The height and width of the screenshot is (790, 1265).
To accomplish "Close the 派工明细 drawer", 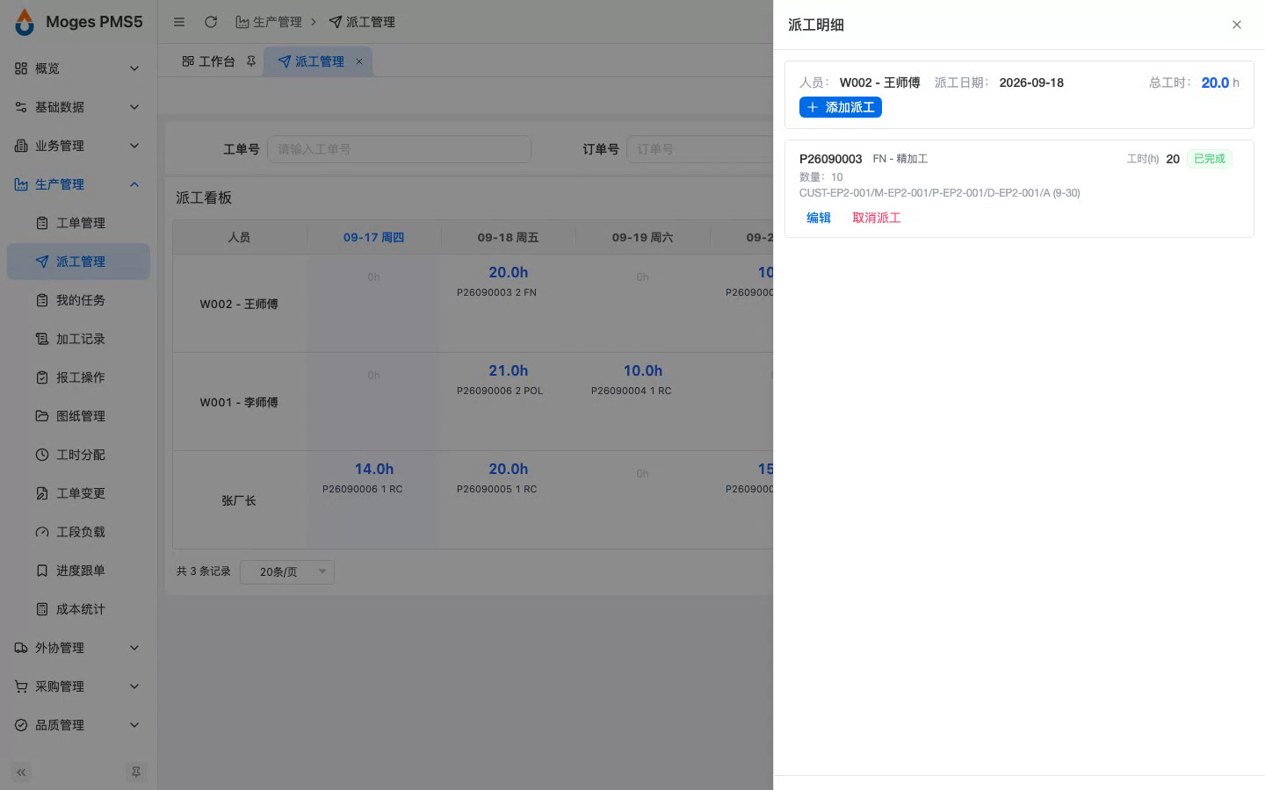I will pos(1237,25).
